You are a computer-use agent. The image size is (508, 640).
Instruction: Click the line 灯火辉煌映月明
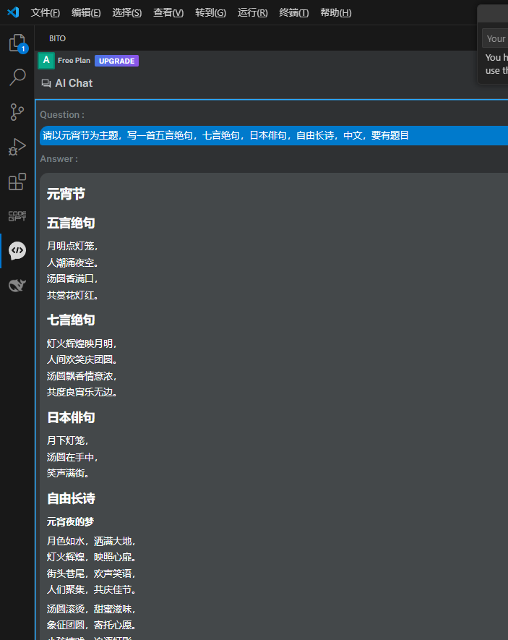click(x=82, y=344)
